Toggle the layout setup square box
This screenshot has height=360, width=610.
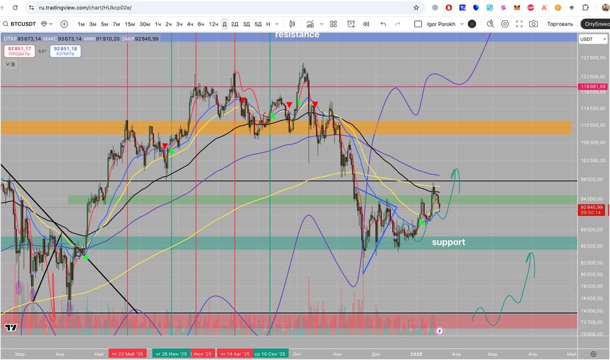point(418,24)
